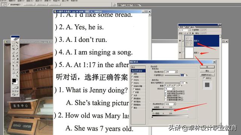
Task: Open the Layers panel flyout menu arrow
Action: coord(220,27)
